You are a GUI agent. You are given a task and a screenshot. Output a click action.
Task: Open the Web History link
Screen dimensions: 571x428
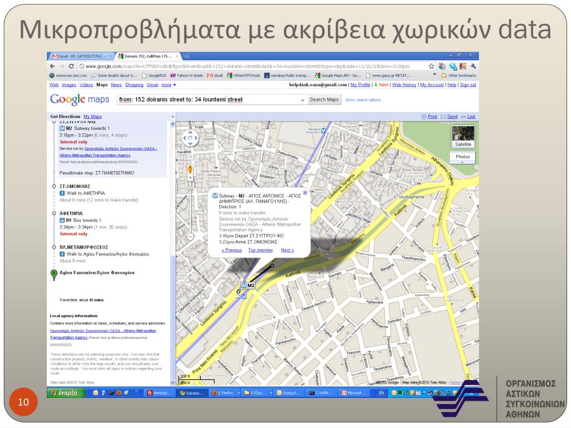pos(404,85)
